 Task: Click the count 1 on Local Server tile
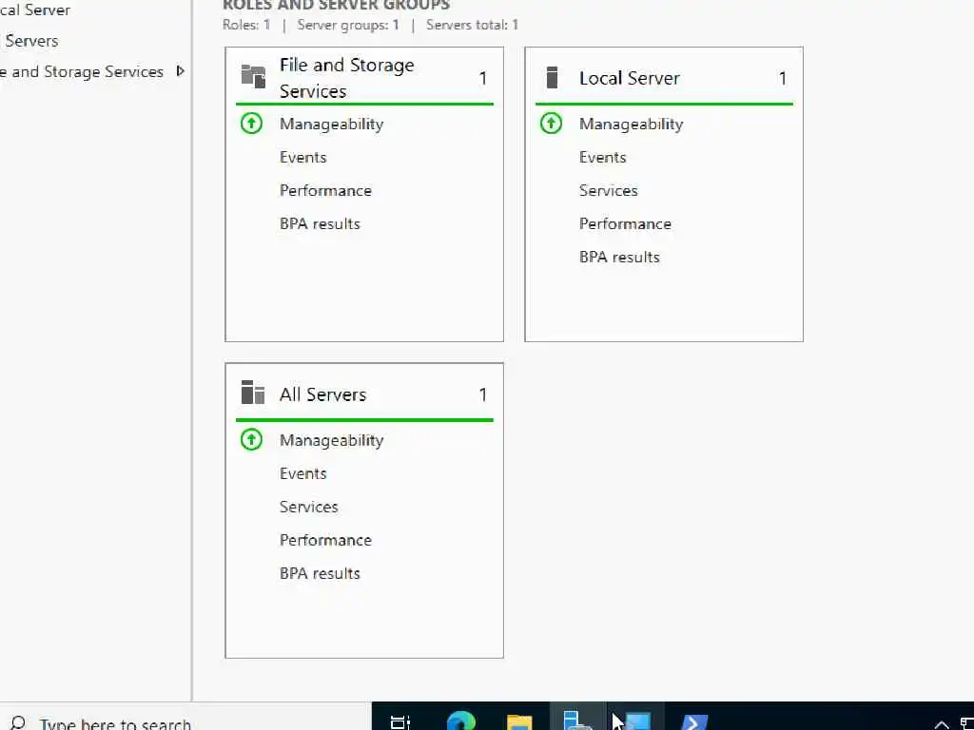coord(783,78)
